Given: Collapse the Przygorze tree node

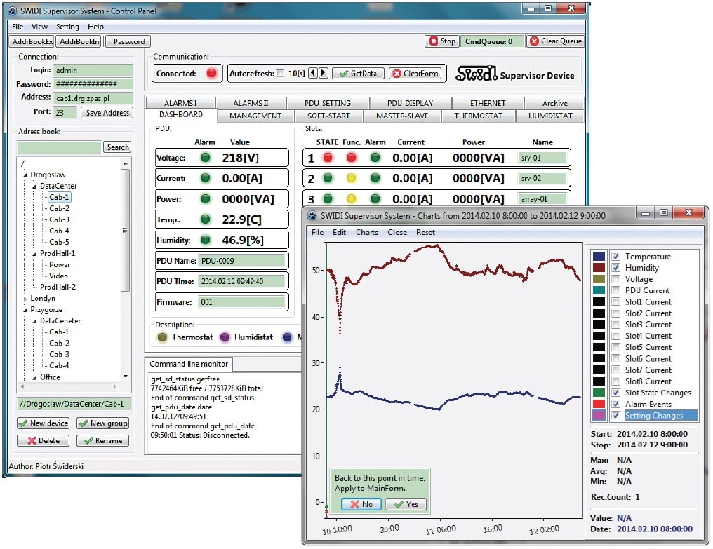Looking at the screenshot, I should click(25, 310).
